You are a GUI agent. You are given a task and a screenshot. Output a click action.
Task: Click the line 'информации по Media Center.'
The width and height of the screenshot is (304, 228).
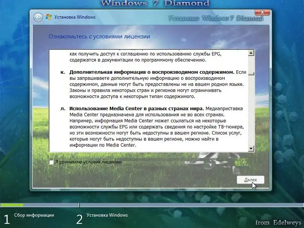coord(103,145)
